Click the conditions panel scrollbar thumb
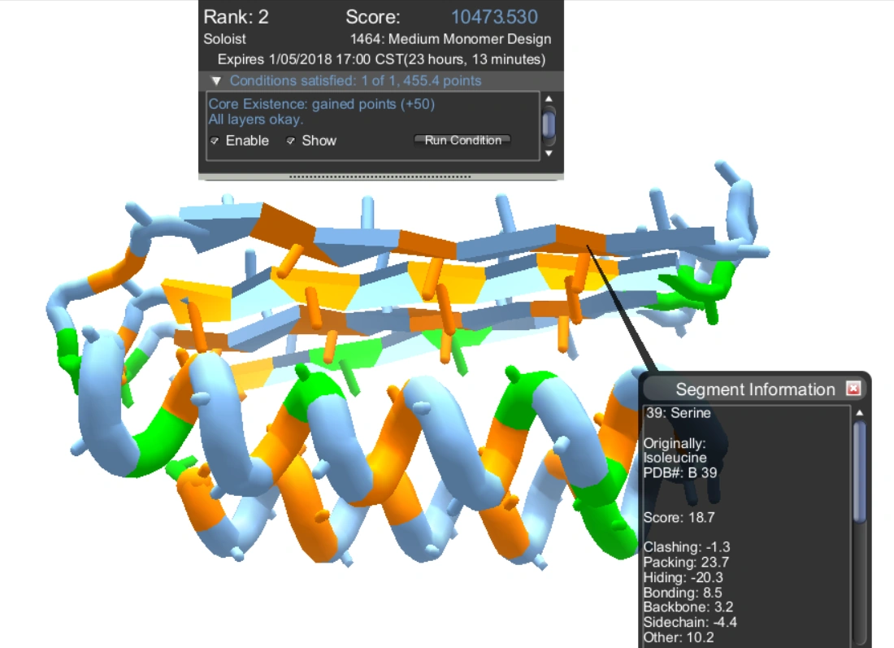894x648 pixels. tap(549, 124)
